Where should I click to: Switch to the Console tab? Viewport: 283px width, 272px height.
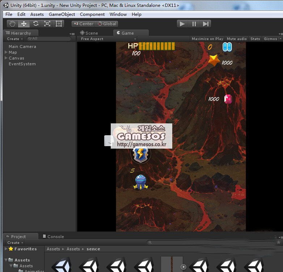53,237
